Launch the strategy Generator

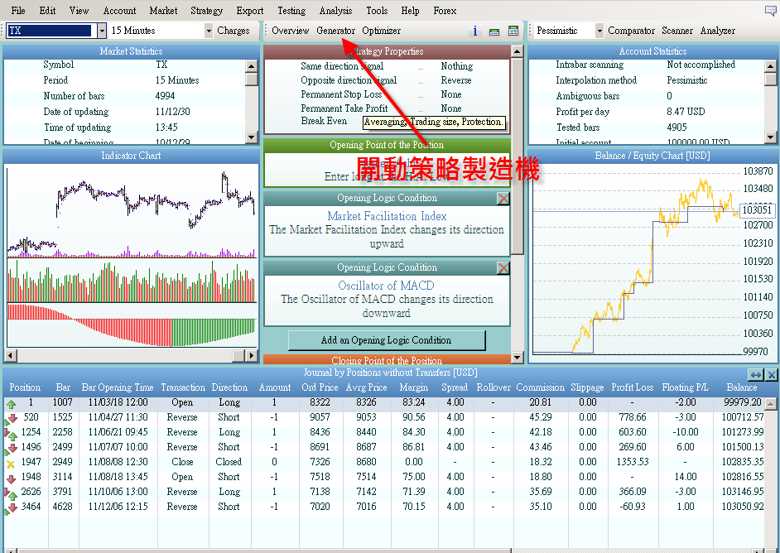point(336,31)
